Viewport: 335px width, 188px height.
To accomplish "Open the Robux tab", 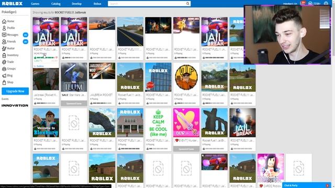I will (x=97, y=4).
